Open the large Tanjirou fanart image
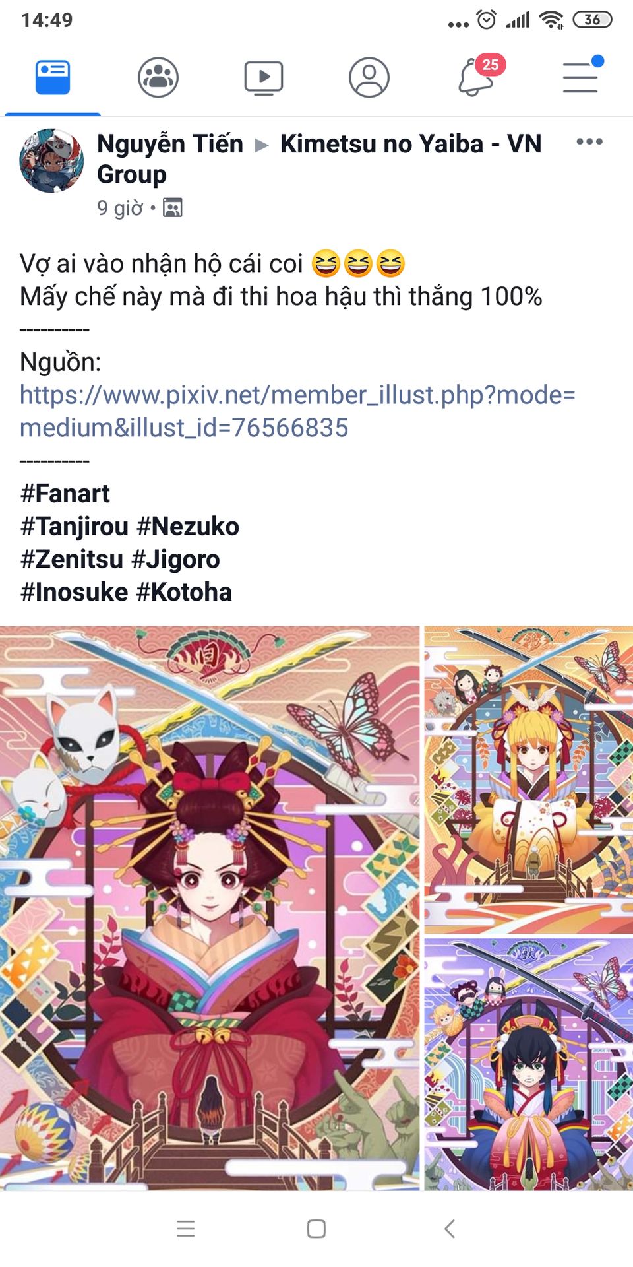 click(210, 908)
